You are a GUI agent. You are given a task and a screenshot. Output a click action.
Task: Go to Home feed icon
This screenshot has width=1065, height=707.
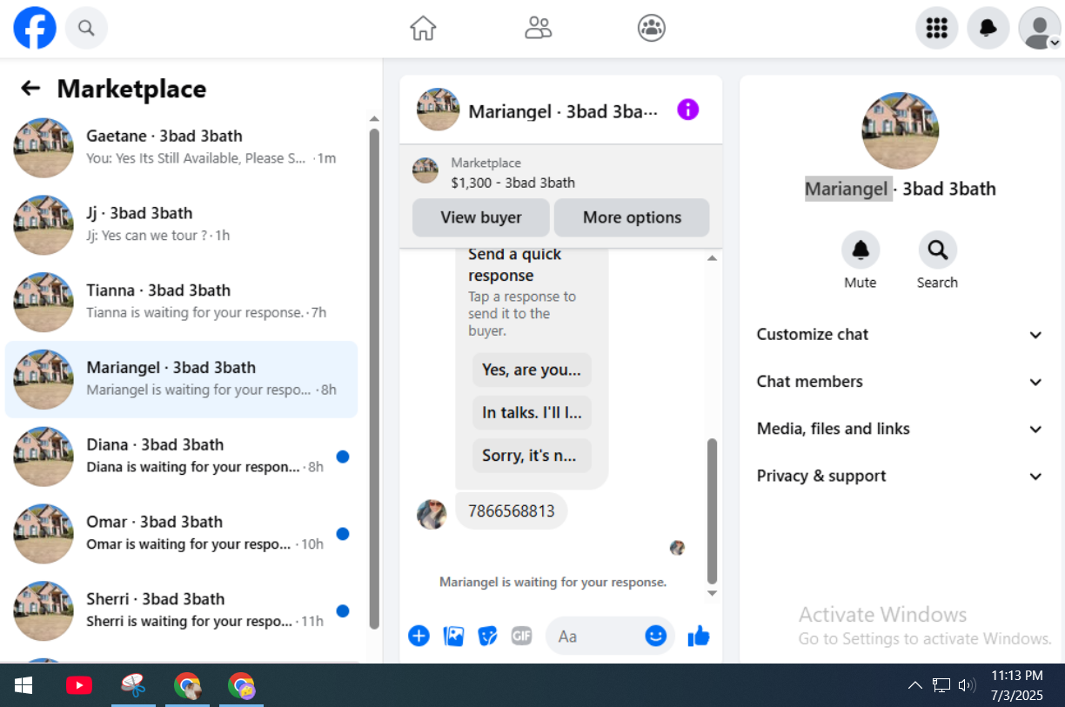click(x=423, y=29)
